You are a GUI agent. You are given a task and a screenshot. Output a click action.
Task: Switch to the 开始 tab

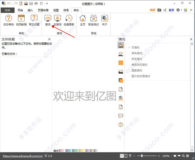click(20, 10)
